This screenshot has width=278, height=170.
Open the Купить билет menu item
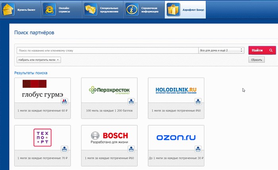pyautogui.click(x=20, y=10)
